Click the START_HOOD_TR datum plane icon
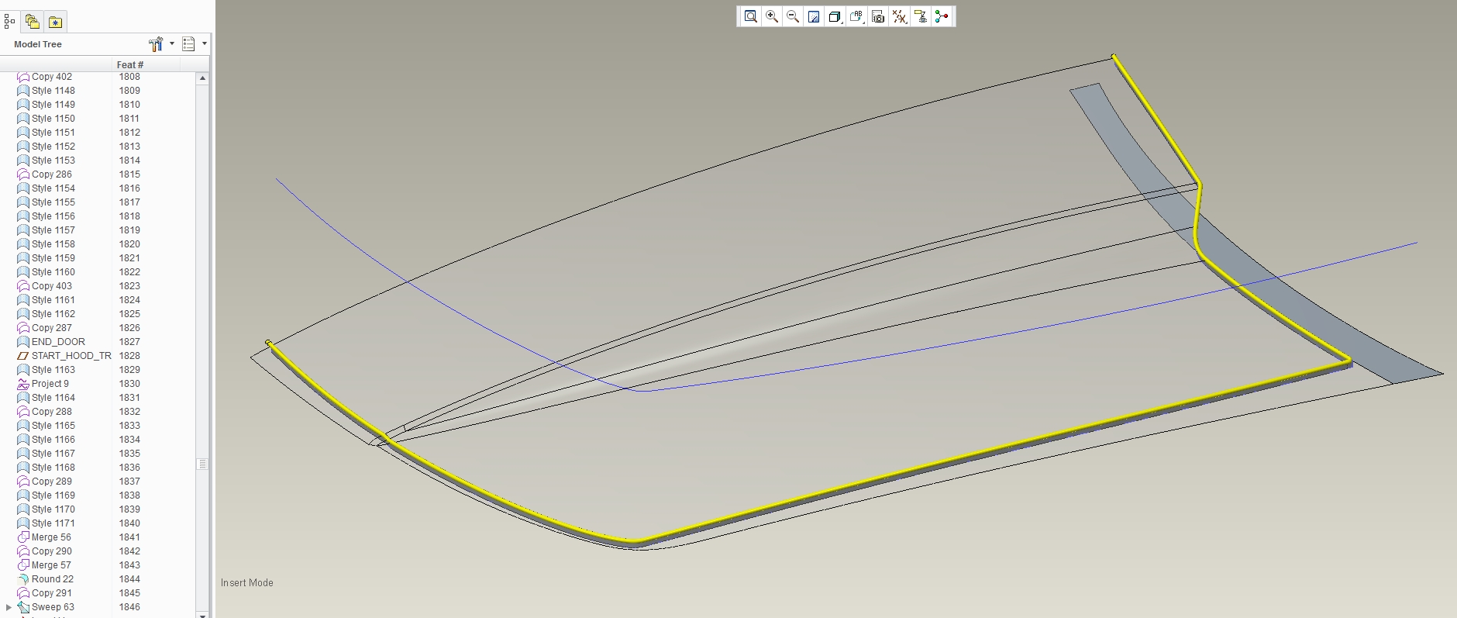This screenshot has height=618, width=1457. [23, 356]
